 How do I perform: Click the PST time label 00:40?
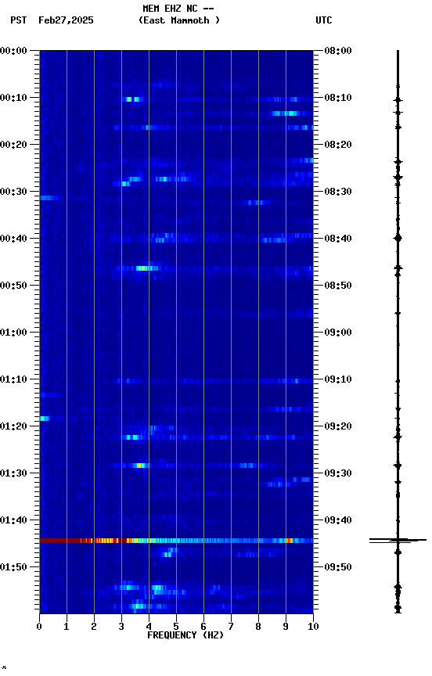(13, 239)
